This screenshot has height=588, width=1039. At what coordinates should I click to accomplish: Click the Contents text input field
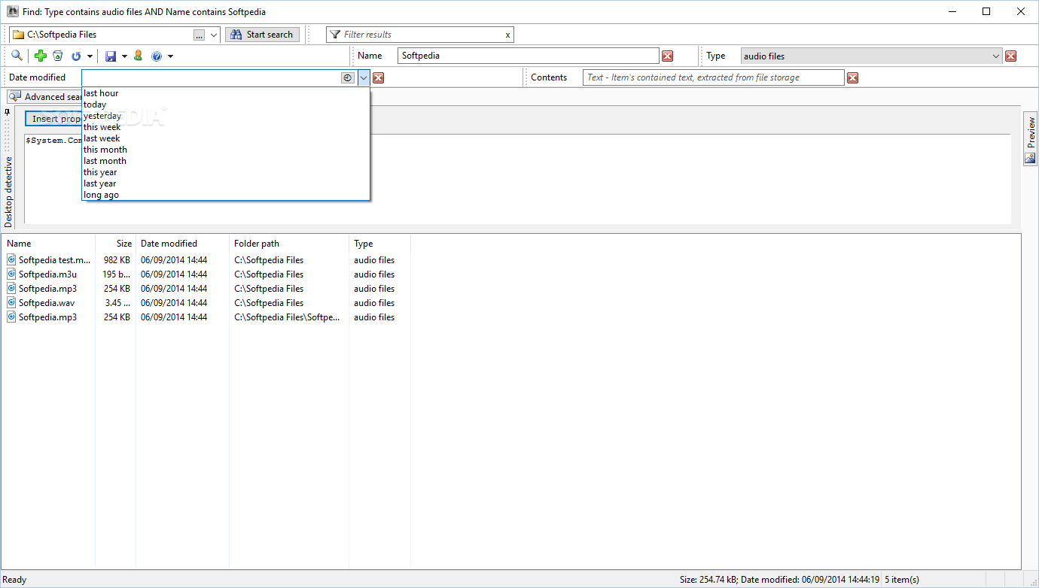point(714,77)
